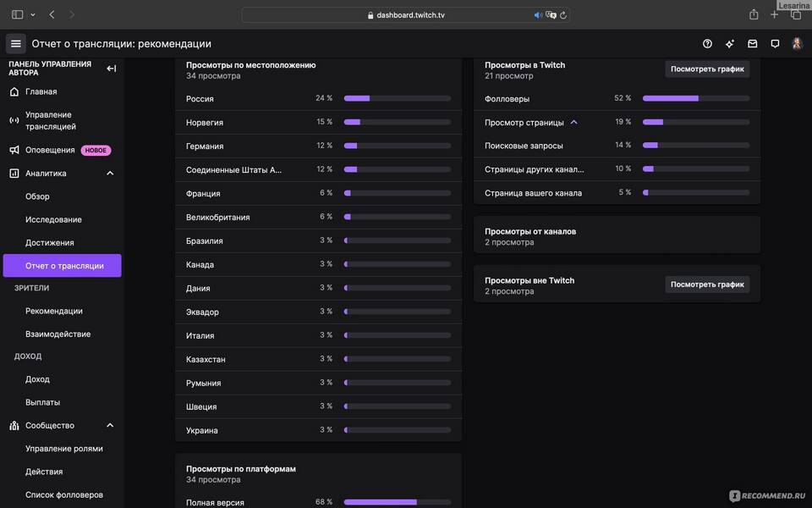Open Достижения under analytics
812x508 pixels.
click(49, 243)
